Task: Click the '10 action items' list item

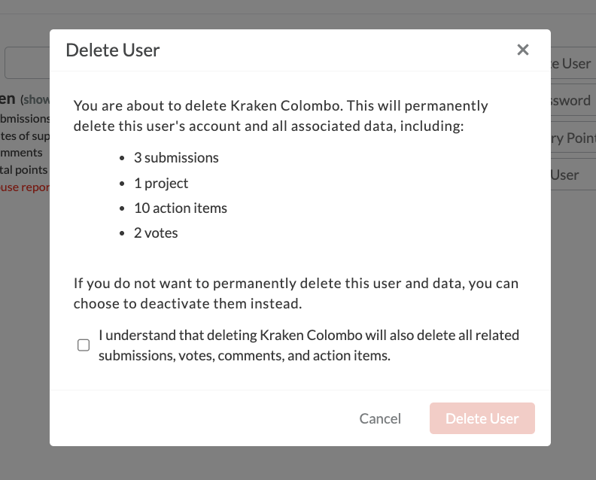Action: tap(181, 208)
